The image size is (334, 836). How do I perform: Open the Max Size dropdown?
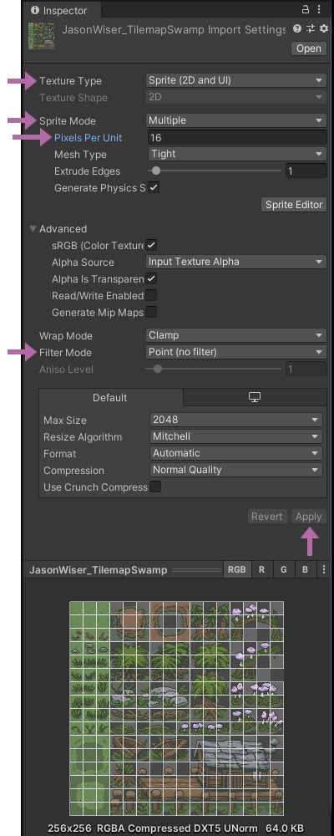pyautogui.click(x=236, y=421)
